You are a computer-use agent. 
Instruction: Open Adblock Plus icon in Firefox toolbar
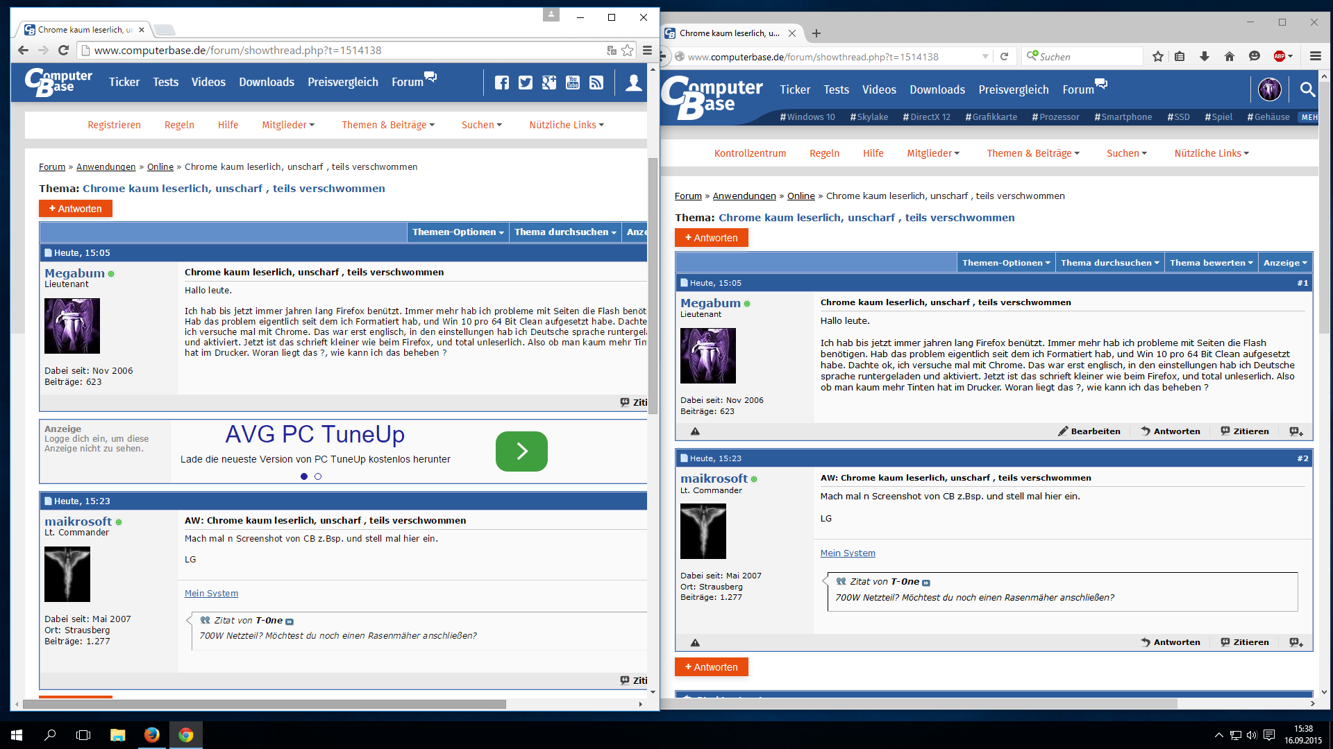coord(1280,57)
